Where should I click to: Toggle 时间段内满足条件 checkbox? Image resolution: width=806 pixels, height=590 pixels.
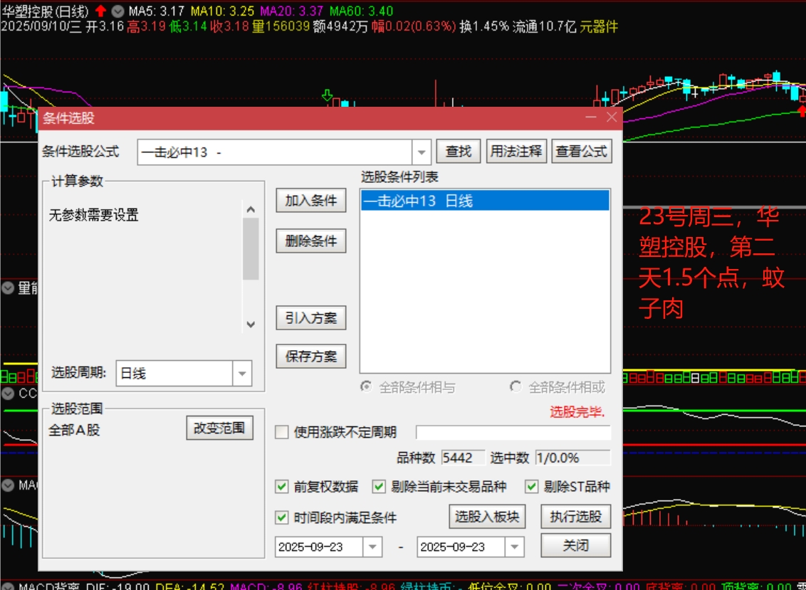[x=282, y=517]
